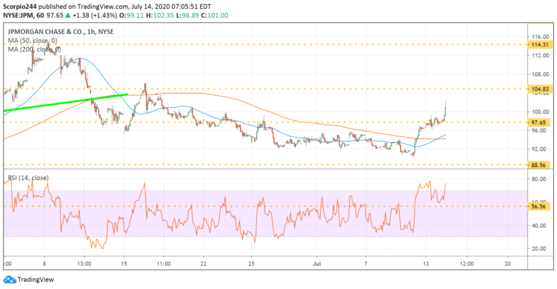Click the Jul date marker on time axis
Screen dimensions: 557x289
coord(317,264)
